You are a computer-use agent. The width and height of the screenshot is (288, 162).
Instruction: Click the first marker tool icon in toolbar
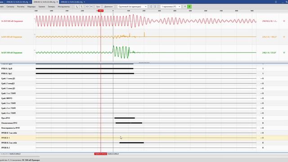(77, 7)
